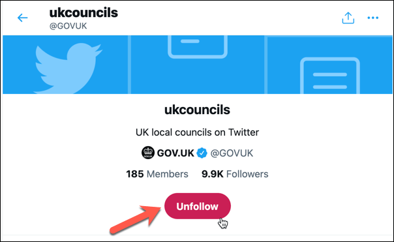Screen dimensions: 394x242
Task: Click the middle banner card graphic
Action: click(198, 46)
